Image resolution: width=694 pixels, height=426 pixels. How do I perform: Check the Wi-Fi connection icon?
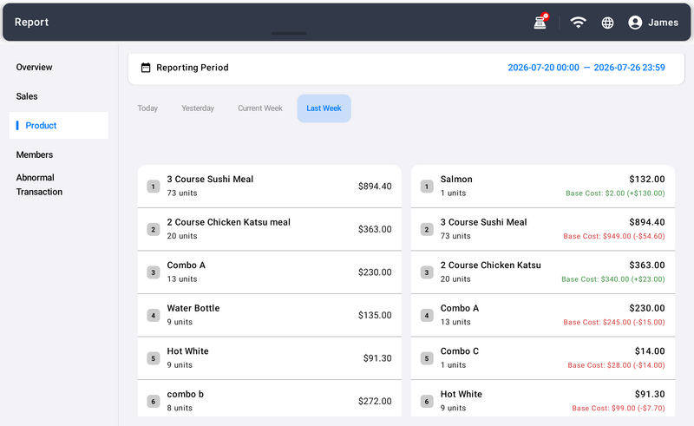(x=578, y=23)
